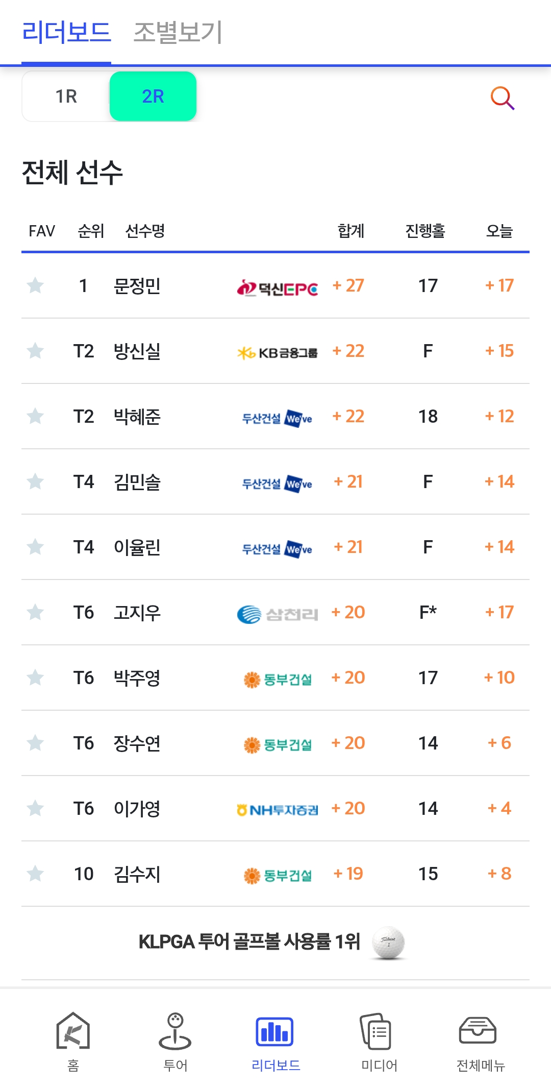Screen dimensions: 551x1087
Task: Tap the KB금융그룹 sponsor logo
Action: 278,353
